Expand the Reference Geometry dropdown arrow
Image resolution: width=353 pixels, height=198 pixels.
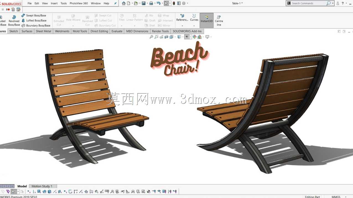(182, 26)
